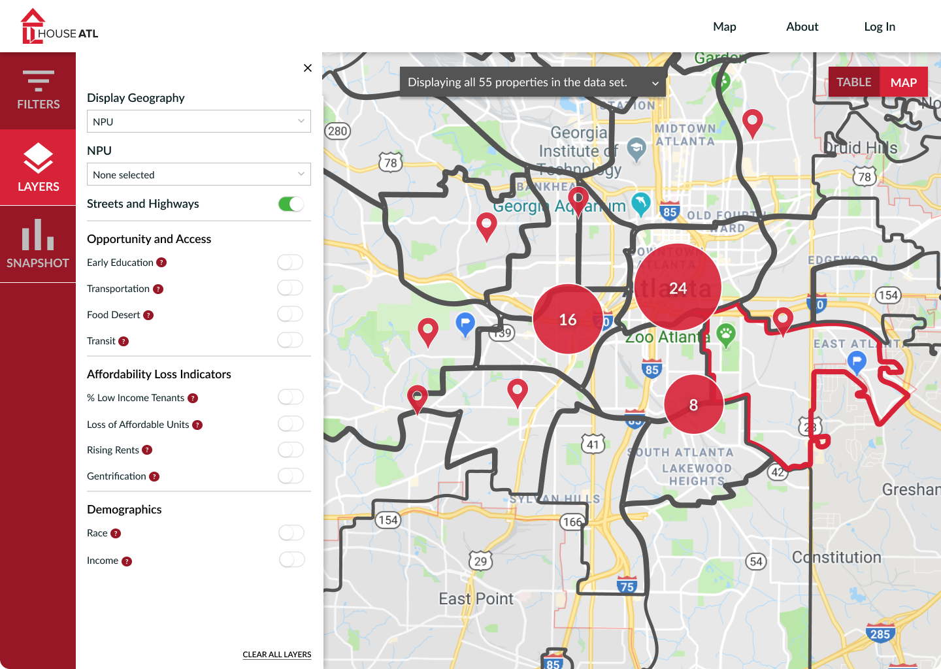Viewport: 941px width, 669px height.
Task: Open Income help icon
Action: click(127, 561)
